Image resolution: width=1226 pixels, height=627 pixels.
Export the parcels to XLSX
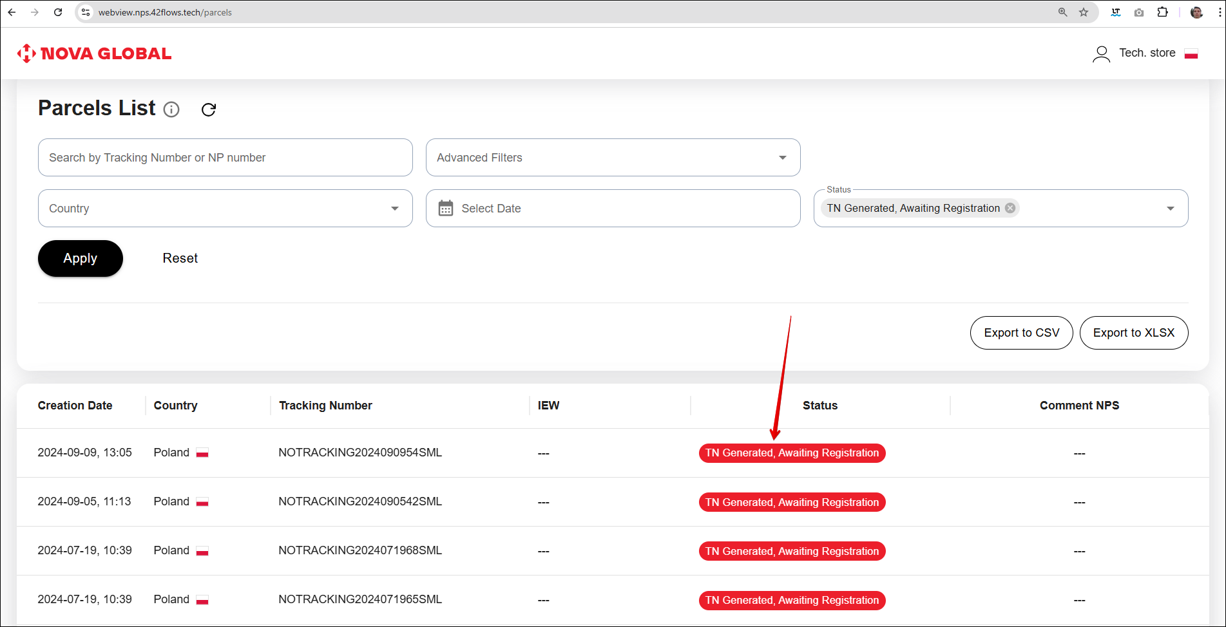[x=1133, y=333]
